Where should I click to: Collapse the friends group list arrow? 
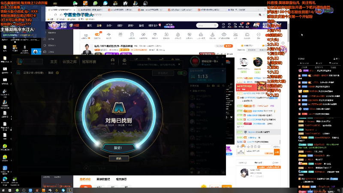click(x=191, y=90)
